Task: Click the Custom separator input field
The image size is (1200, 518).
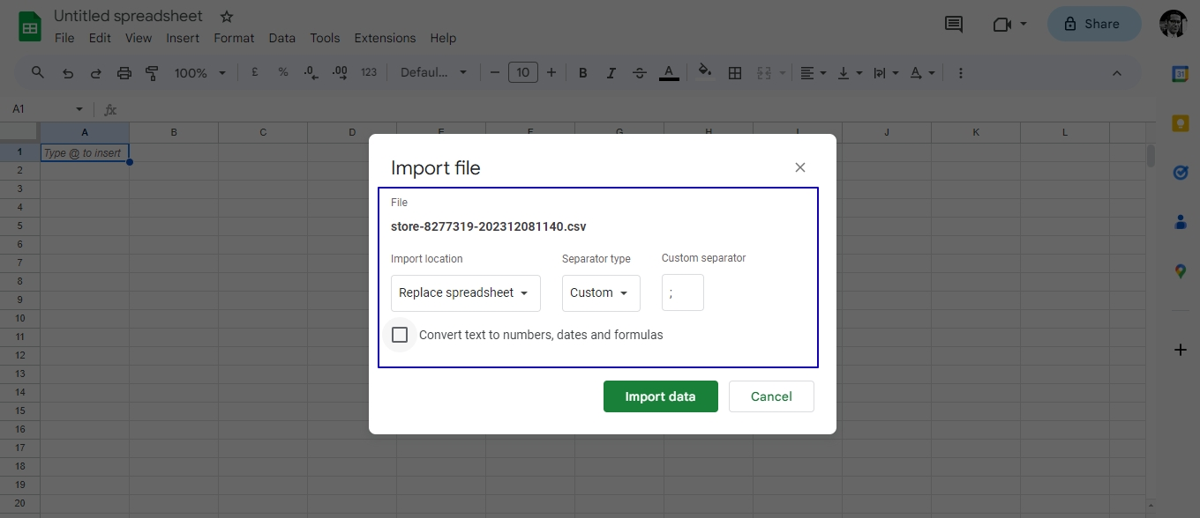Action: click(683, 292)
